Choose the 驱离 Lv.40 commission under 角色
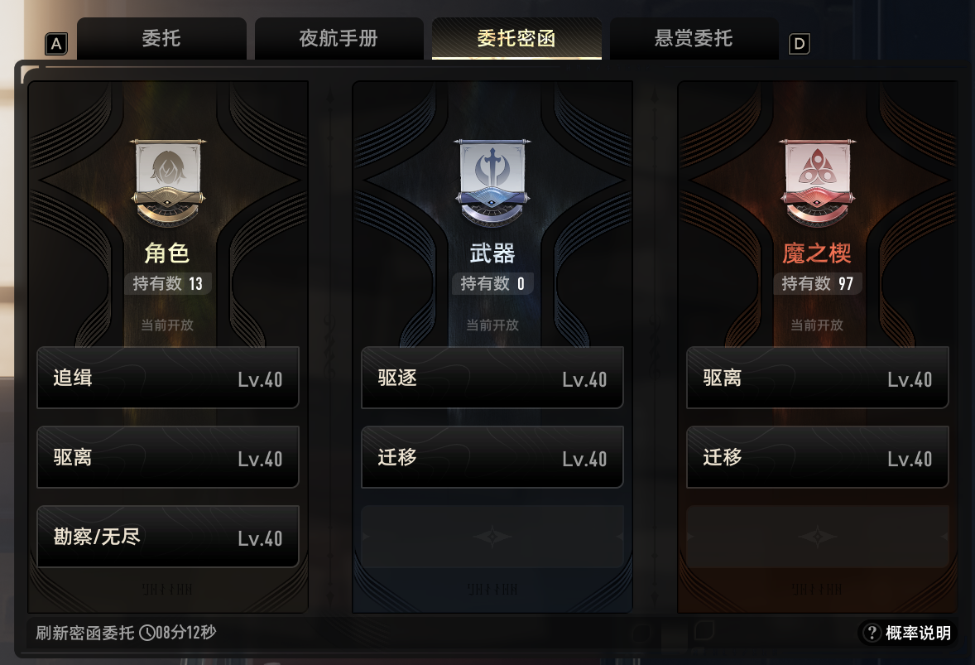 (x=168, y=457)
